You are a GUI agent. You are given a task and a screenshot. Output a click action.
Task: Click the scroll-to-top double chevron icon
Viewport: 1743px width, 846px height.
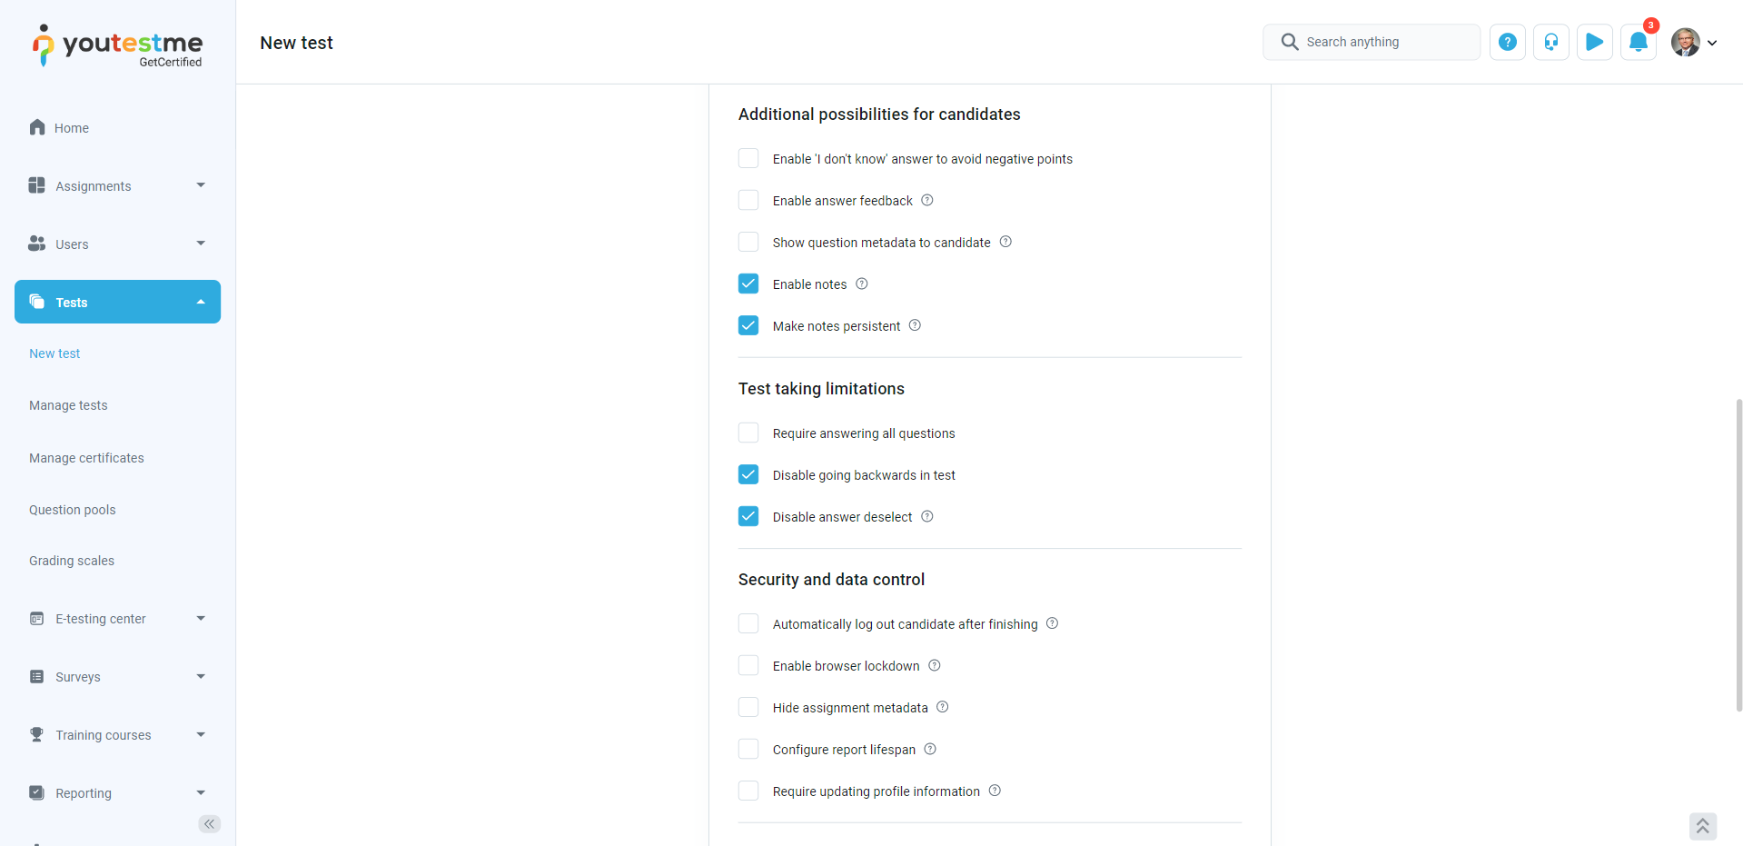pos(1702,825)
